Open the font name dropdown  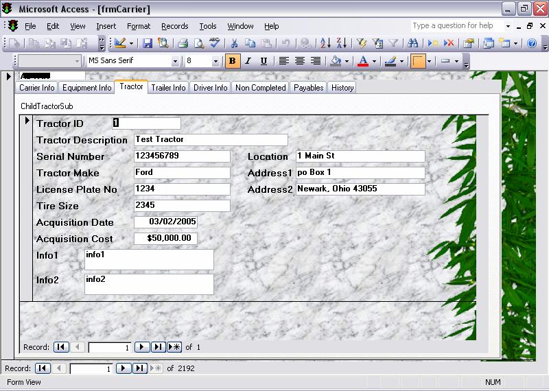pos(176,61)
